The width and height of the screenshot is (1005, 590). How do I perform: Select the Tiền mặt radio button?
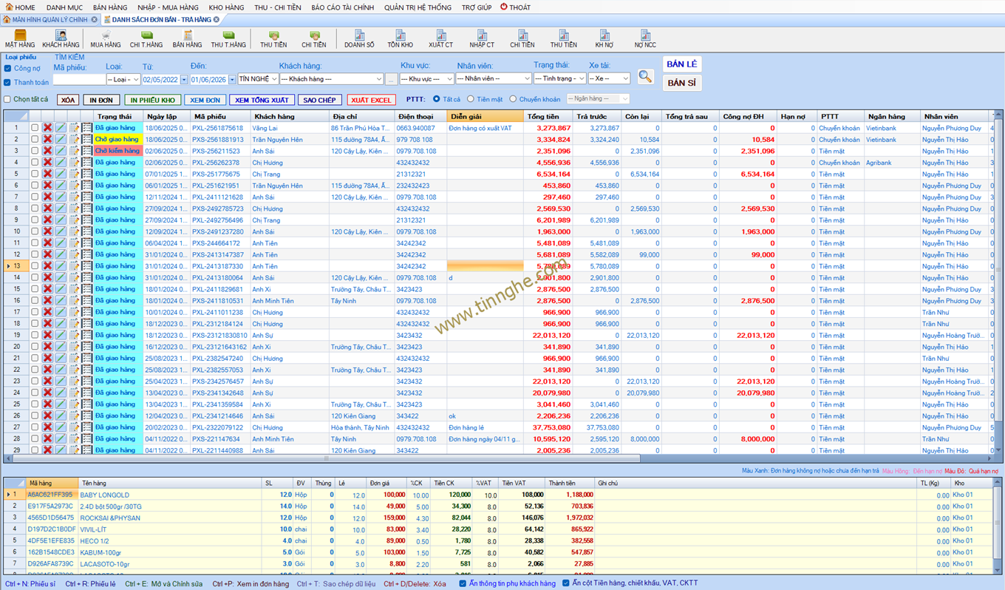471,99
